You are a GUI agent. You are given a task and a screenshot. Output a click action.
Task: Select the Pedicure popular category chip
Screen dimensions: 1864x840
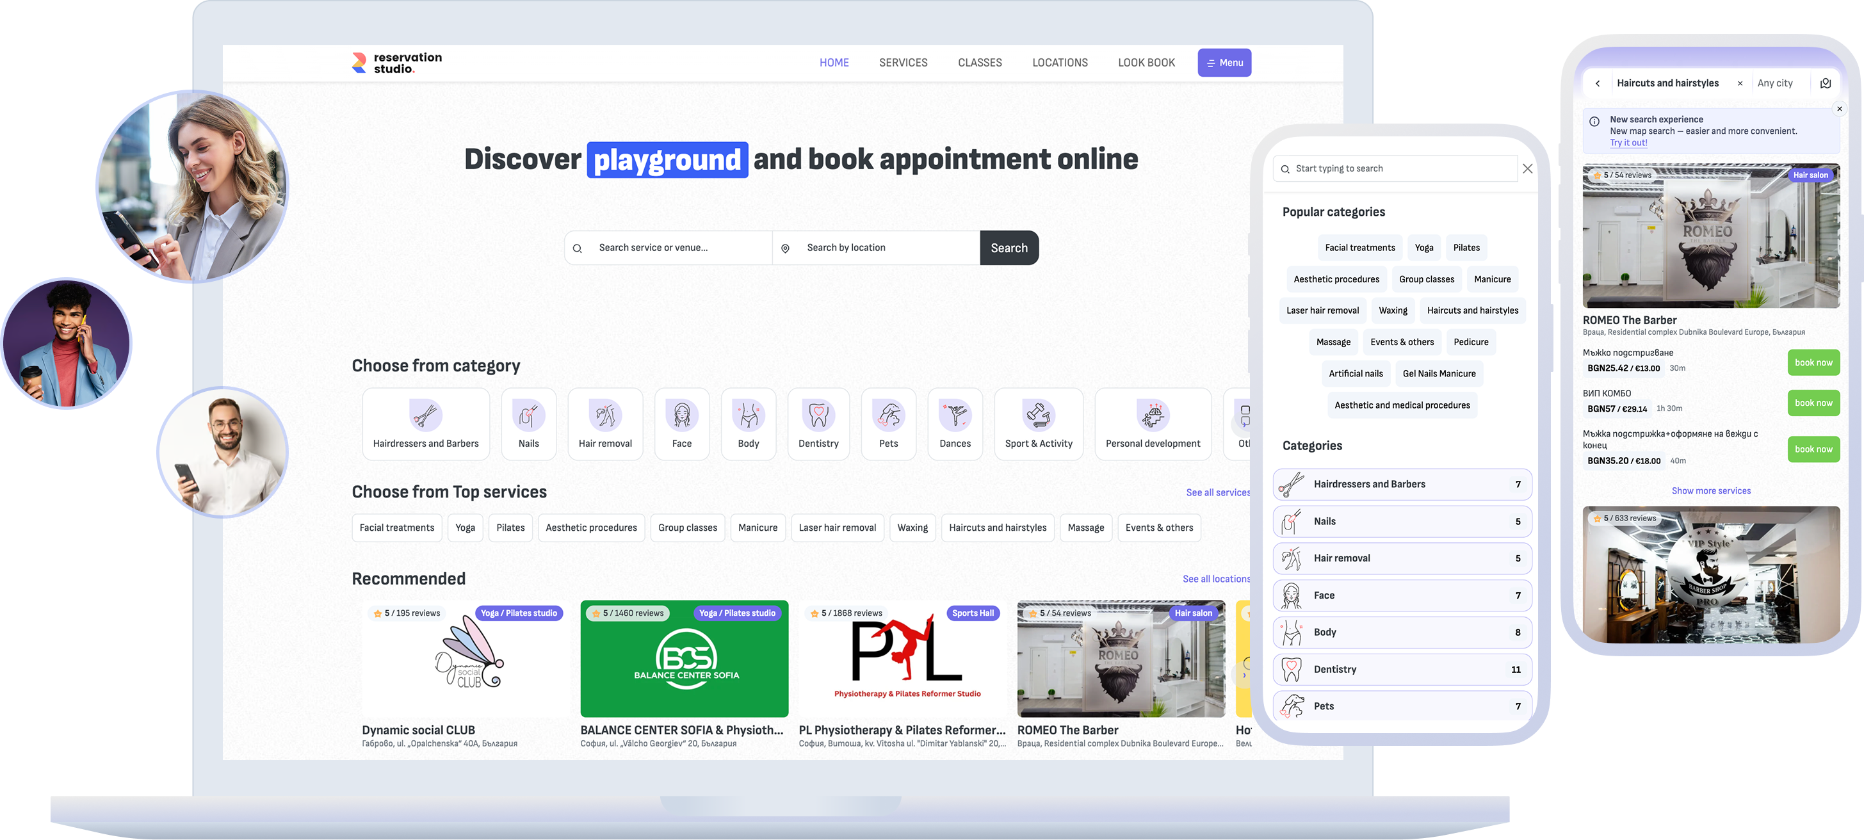tap(1470, 343)
